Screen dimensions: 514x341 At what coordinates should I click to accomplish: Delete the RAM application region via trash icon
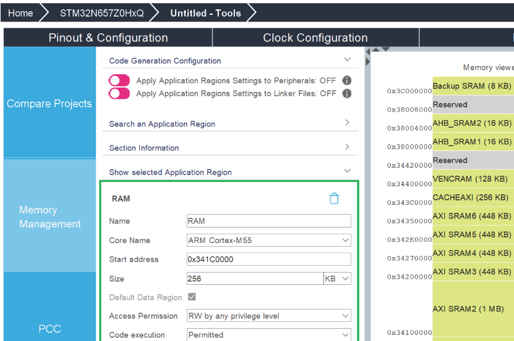pos(334,199)
